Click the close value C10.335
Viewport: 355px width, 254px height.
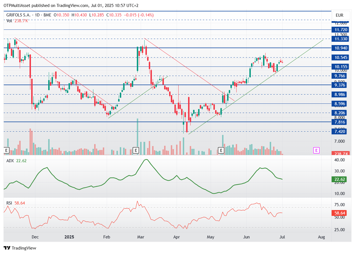(114, 15)
